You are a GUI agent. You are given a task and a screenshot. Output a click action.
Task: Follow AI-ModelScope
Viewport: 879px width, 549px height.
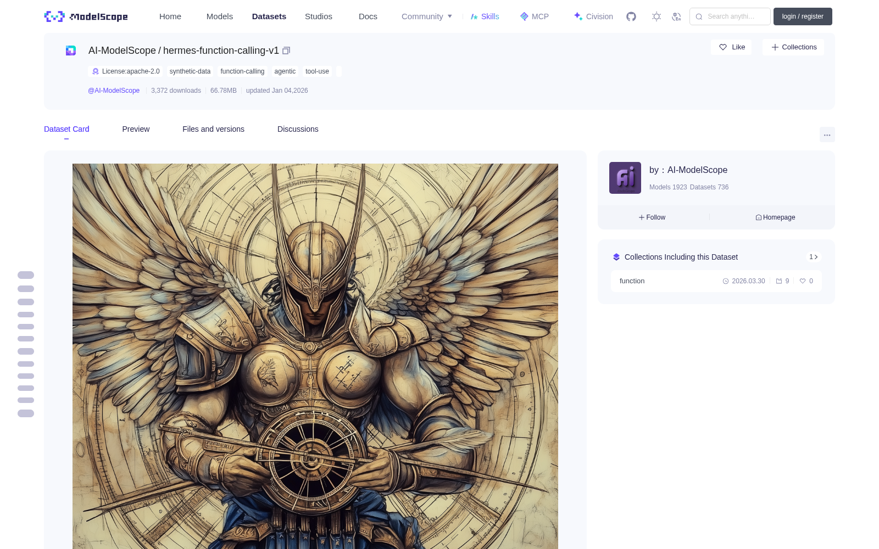652,217
